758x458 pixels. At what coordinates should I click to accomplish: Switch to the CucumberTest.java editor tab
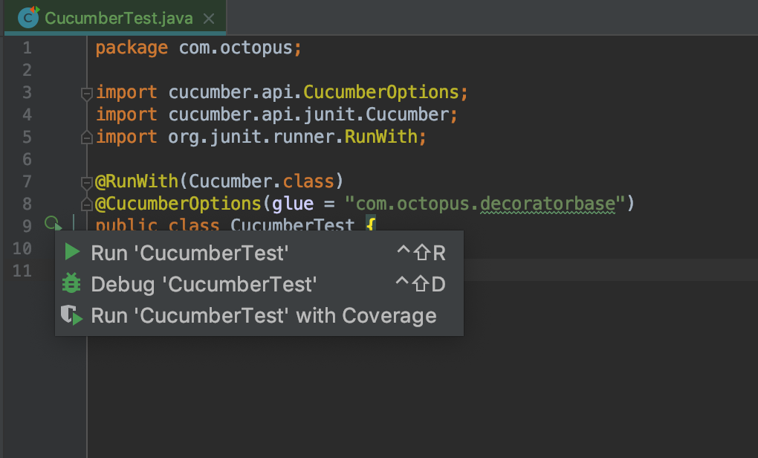coord(118,19)
